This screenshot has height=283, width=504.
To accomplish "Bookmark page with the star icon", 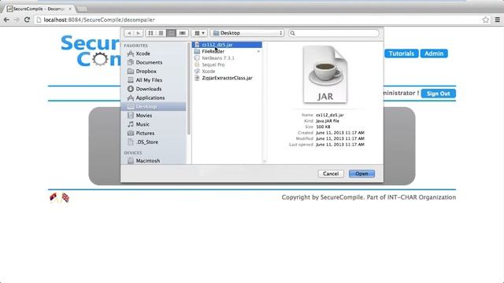I will [x=486, y=20].
